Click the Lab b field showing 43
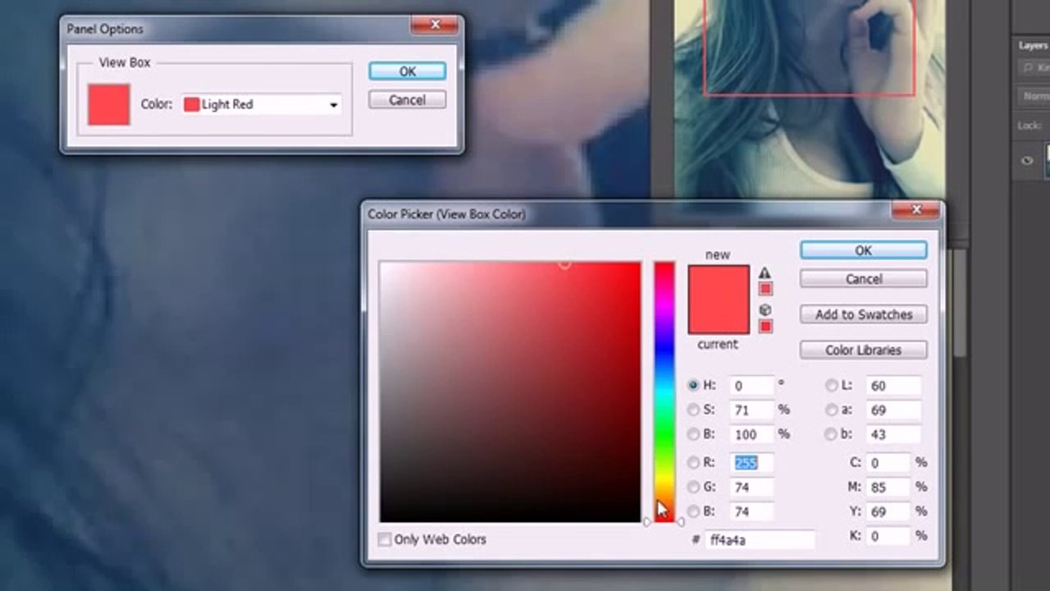The width and height of the screenshot is (1050, 591). [893, 434]
